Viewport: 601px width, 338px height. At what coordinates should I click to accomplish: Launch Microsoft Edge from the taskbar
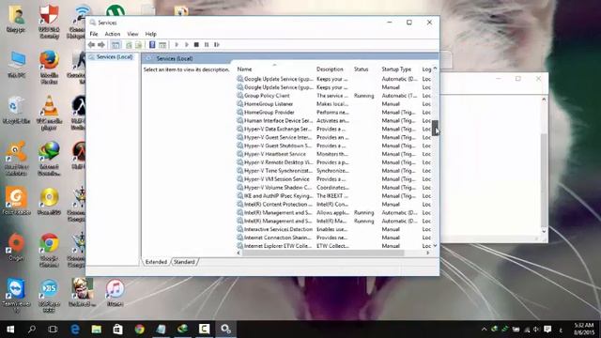click(75, 330)
